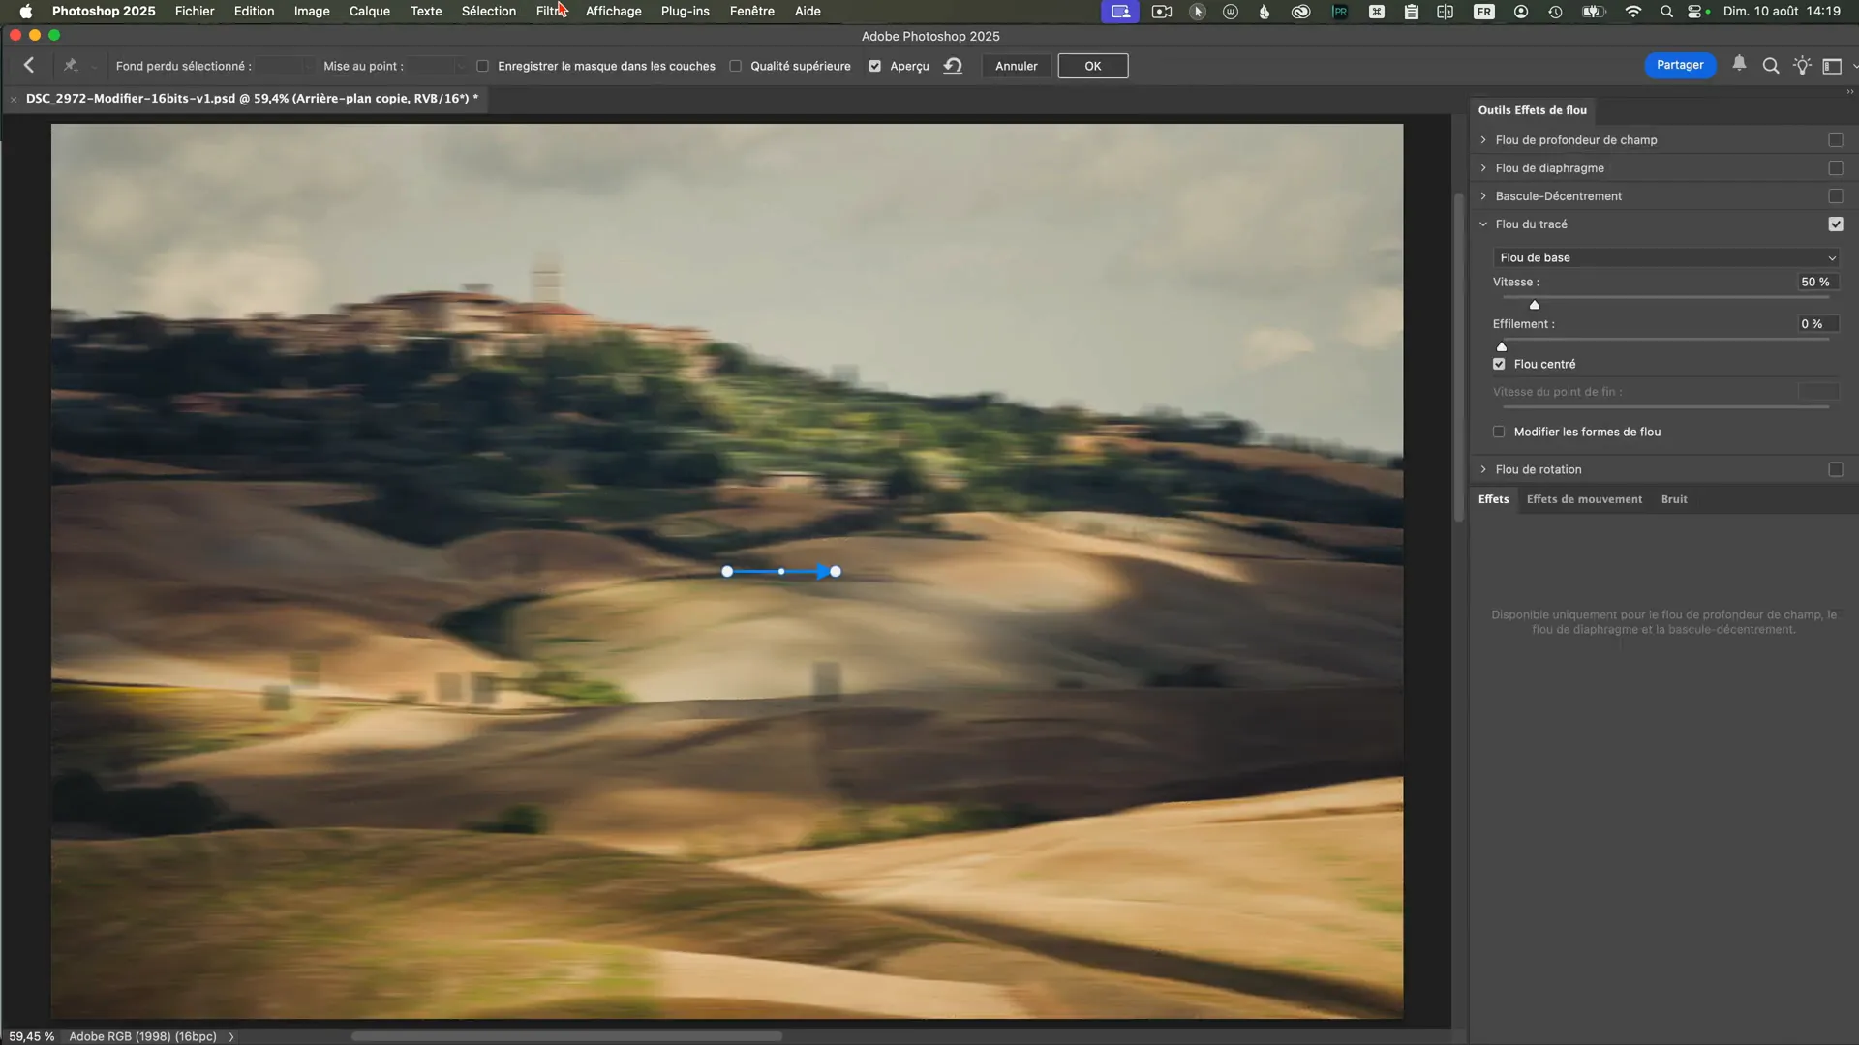Screen dimensions: 1859x1045
Task: Enable Flou de rotation checkbox
Action: (x=1835, y=469)
